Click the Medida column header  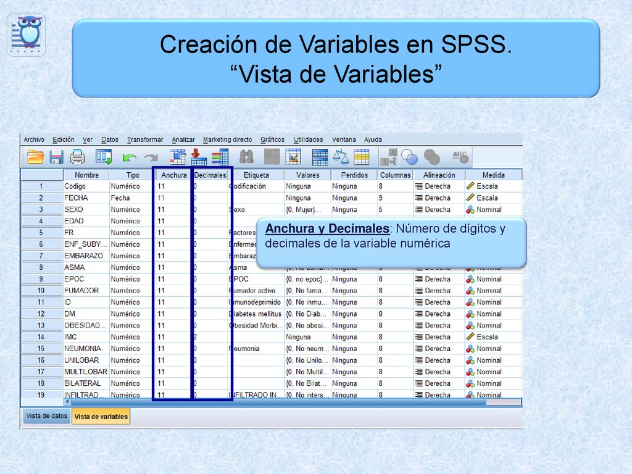(493, 175)
